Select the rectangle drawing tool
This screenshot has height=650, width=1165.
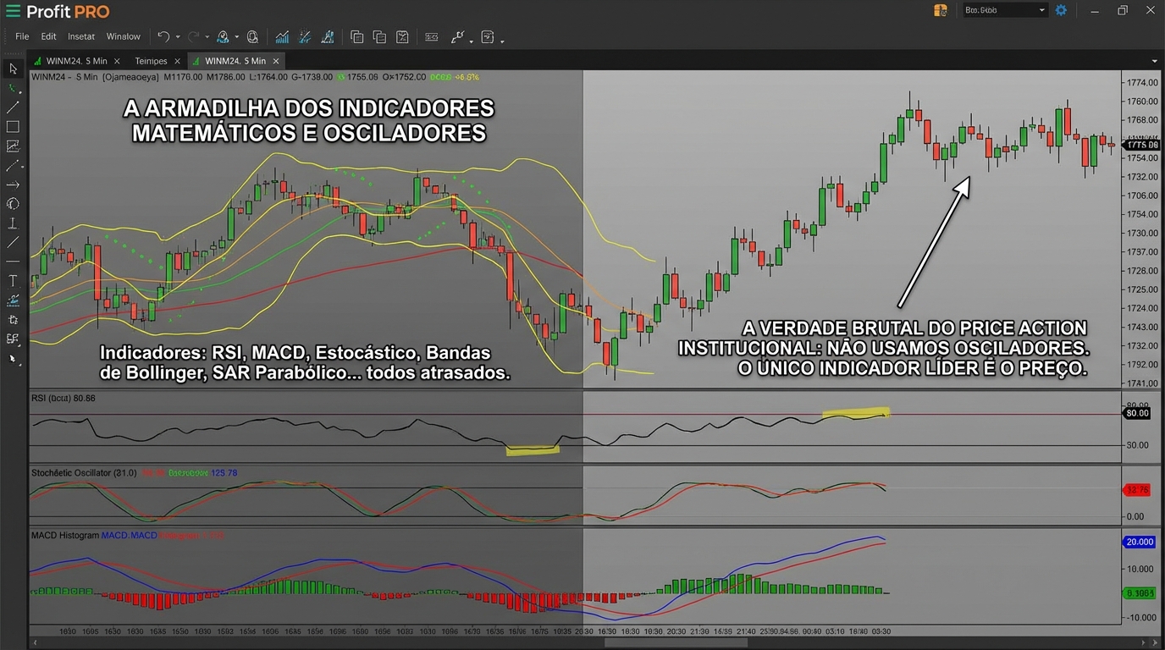coord(13,127)
